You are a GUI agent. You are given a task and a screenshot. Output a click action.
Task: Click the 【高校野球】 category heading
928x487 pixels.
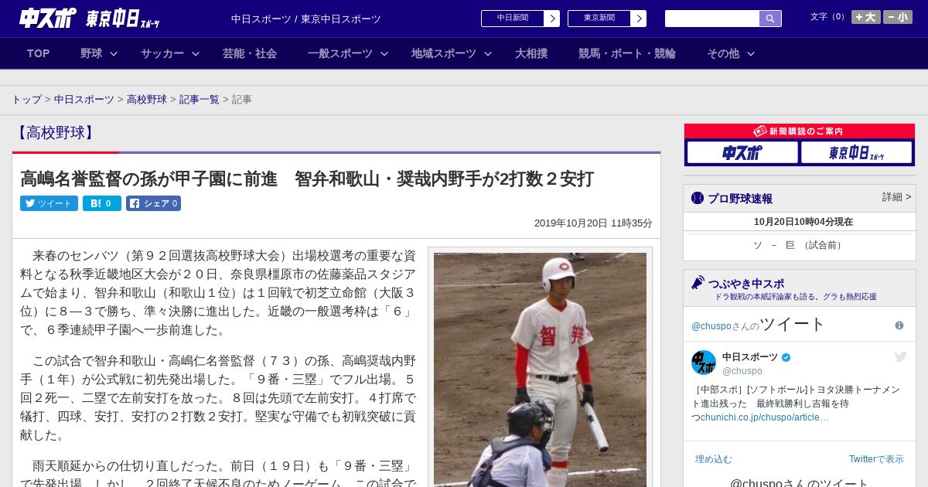tap(55, 133)
